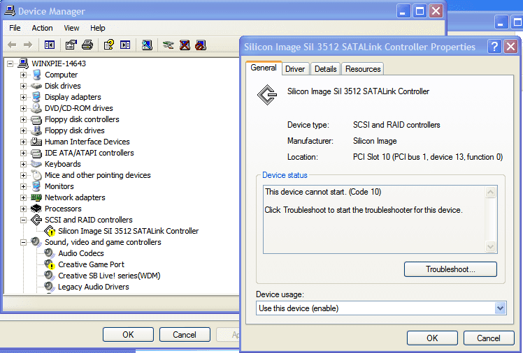Click OK in the SATALink Properties dialog
The image size is (523, 353).
point(432,338)
